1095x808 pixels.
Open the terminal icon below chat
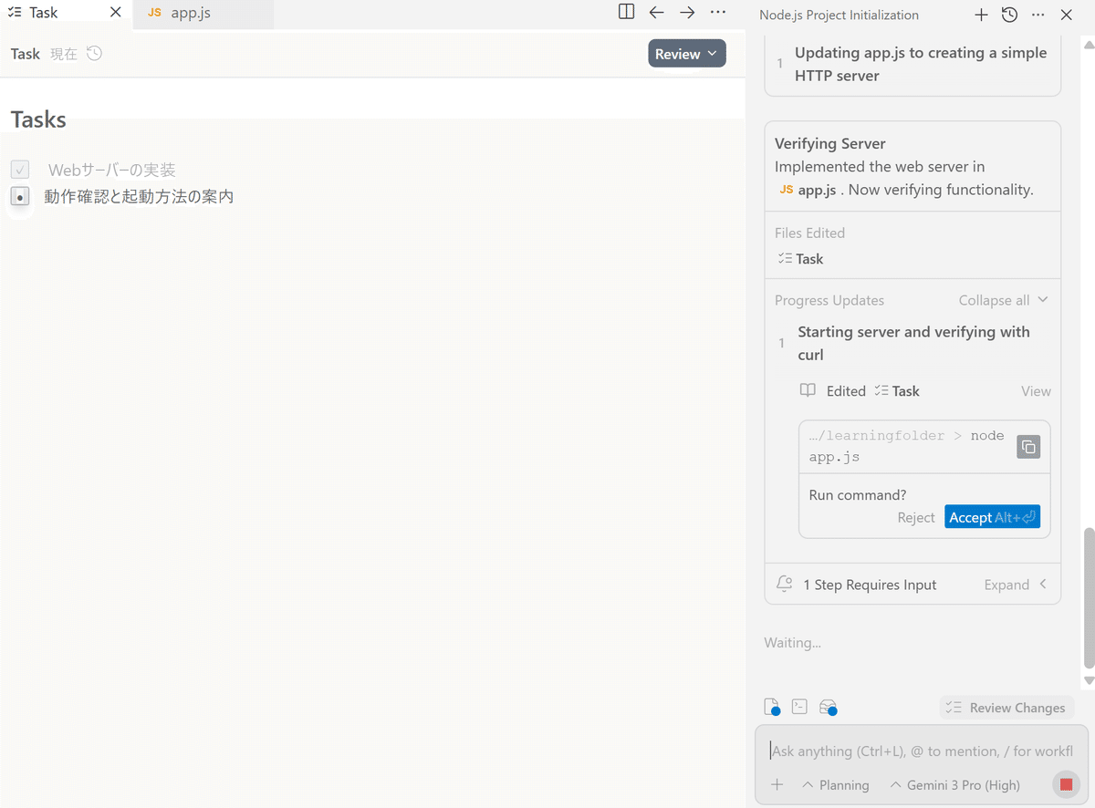coord(799,707)
